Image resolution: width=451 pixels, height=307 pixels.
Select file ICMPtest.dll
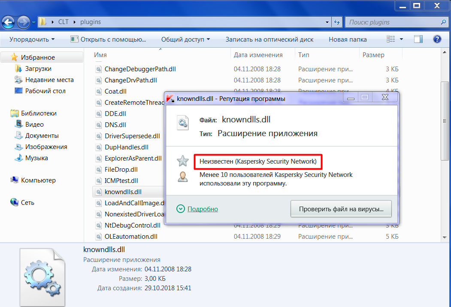coord(121,181)
